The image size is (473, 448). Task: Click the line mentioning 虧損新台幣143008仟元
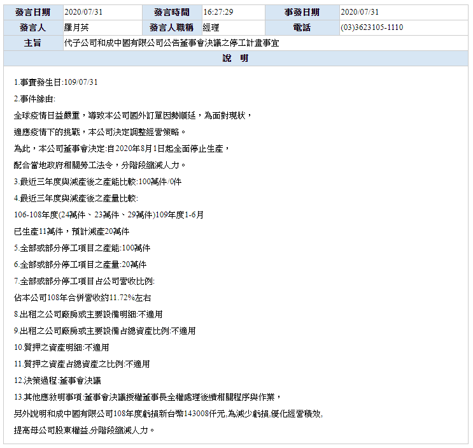click(x=168, y=414)
